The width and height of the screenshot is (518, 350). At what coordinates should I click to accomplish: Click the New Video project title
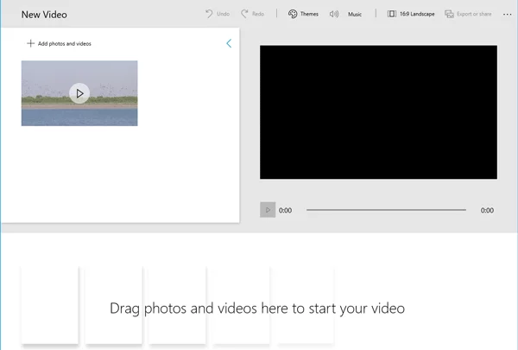click(44, 15)
